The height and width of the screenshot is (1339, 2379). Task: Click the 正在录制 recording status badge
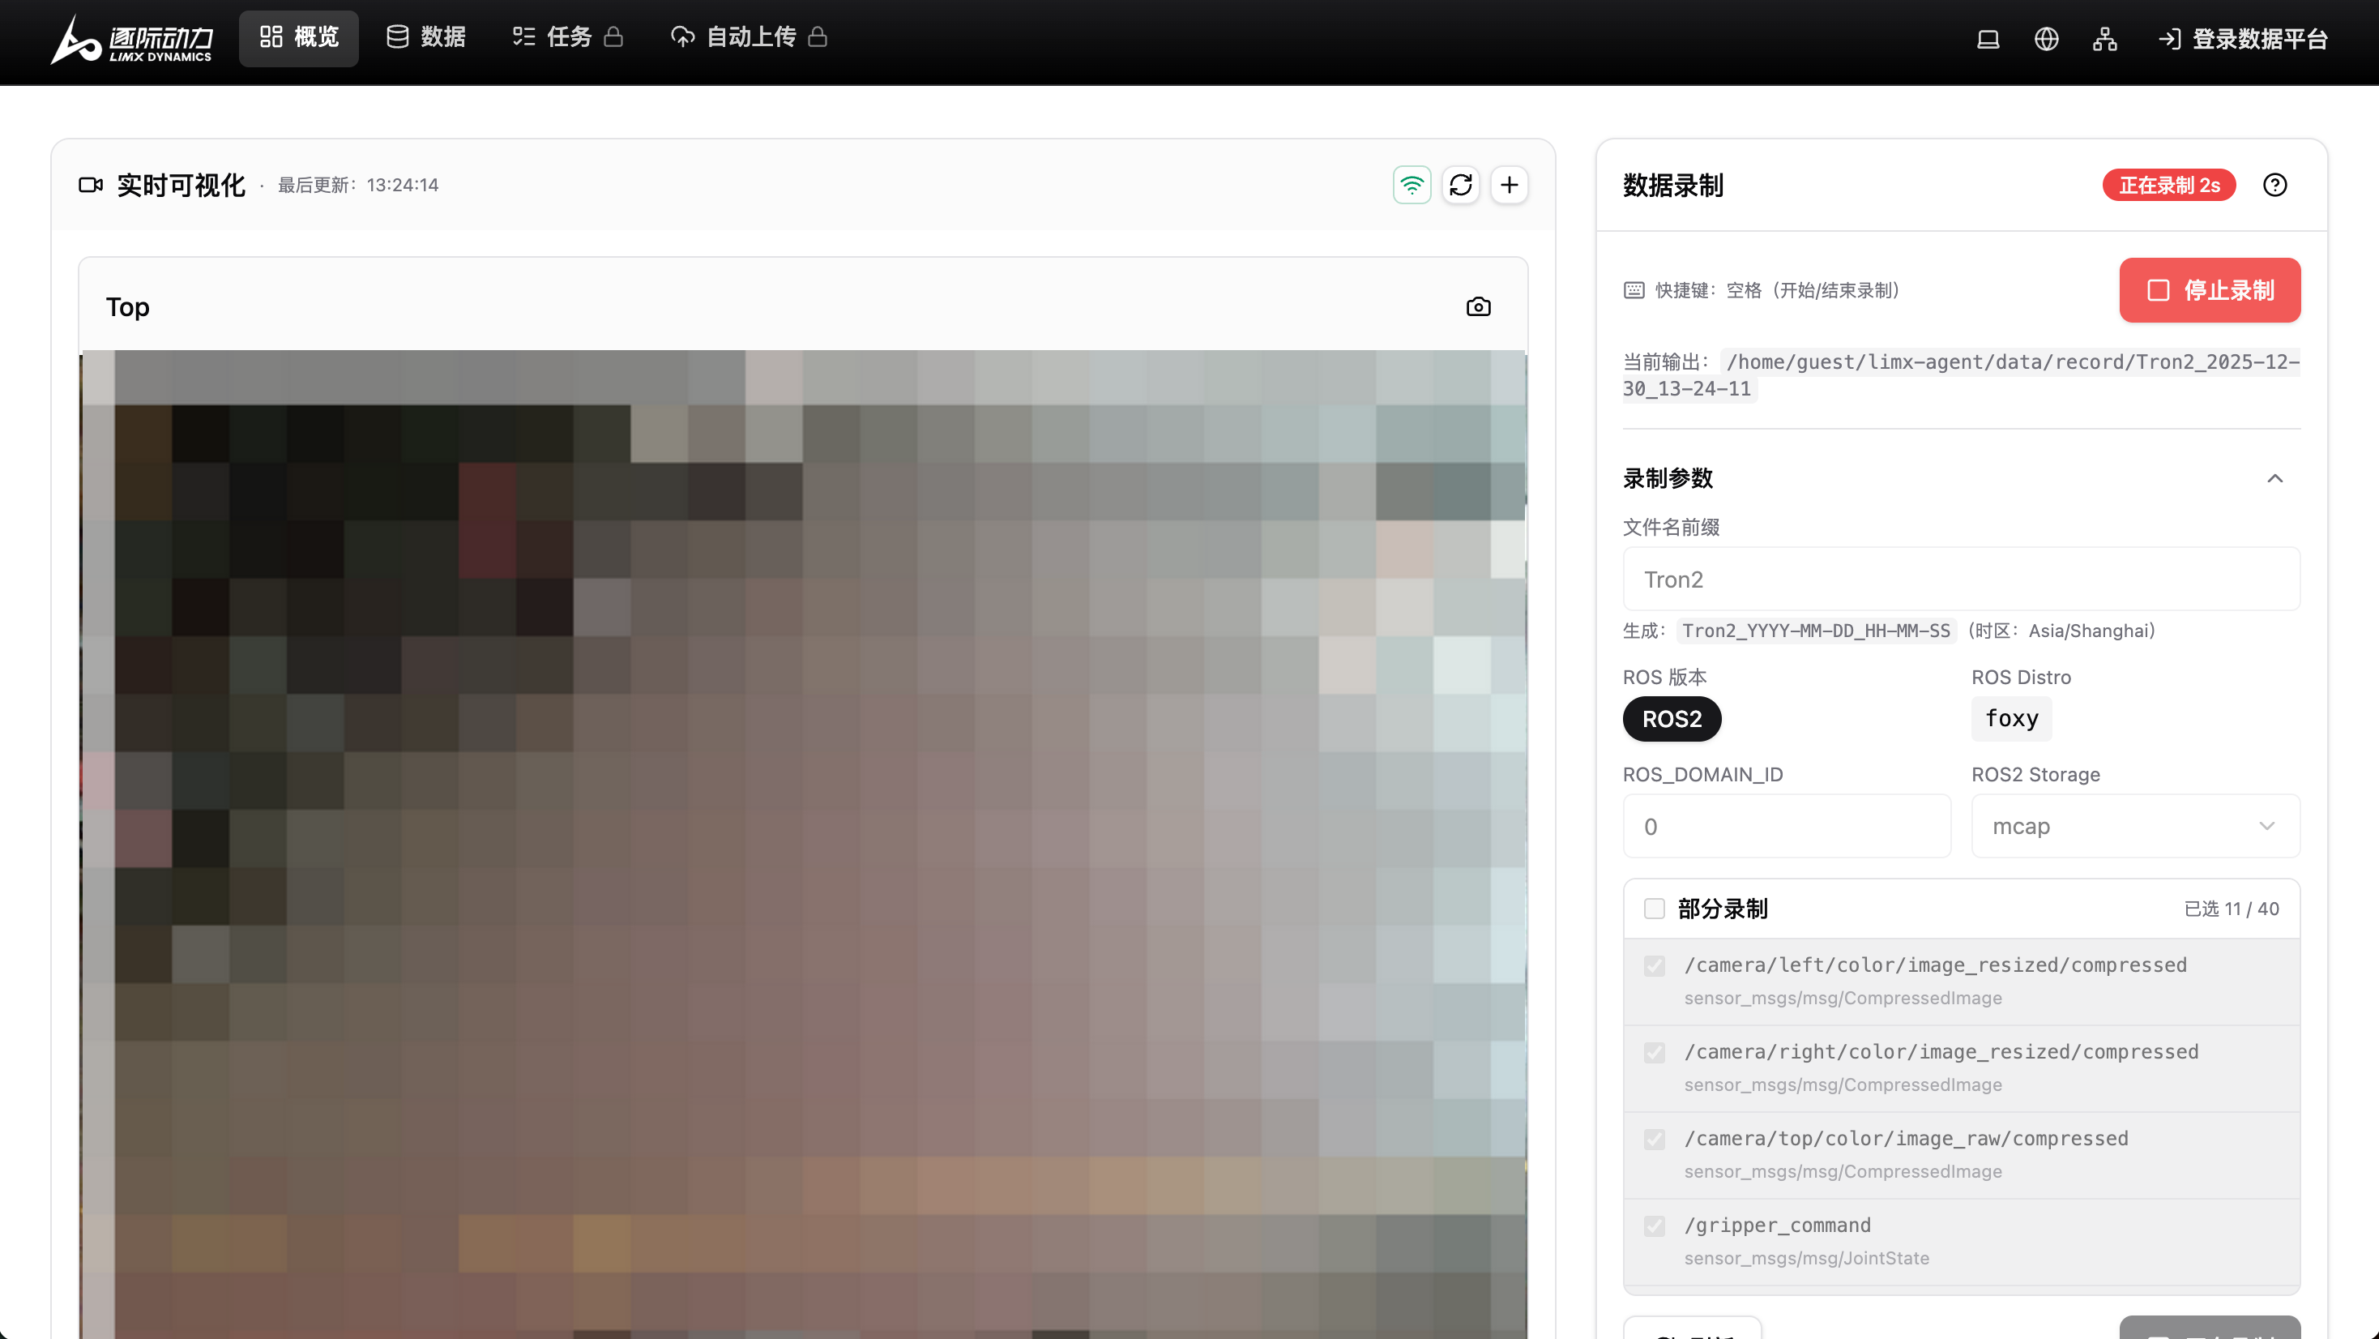pos(2168,186)
